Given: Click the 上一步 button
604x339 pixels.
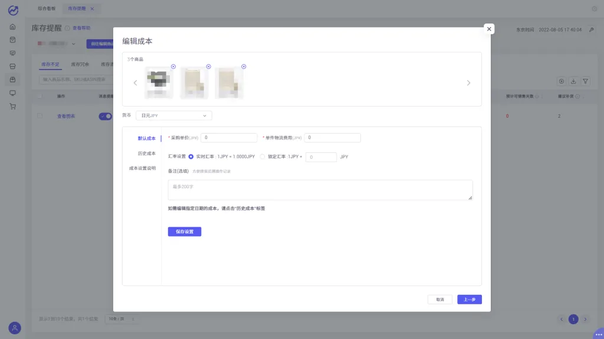Looking at the screenshot, I should pyautogui.click(x=469, y=300).
